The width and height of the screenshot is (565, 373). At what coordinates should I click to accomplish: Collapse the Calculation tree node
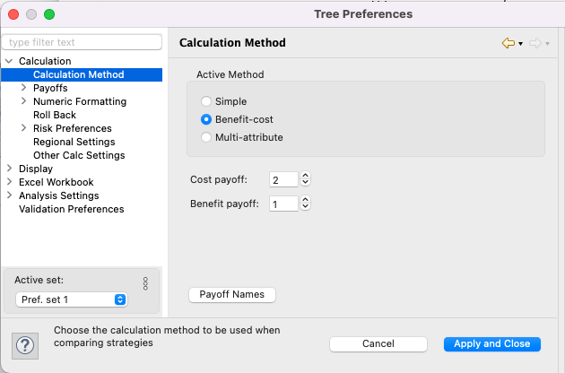[9, 61]
